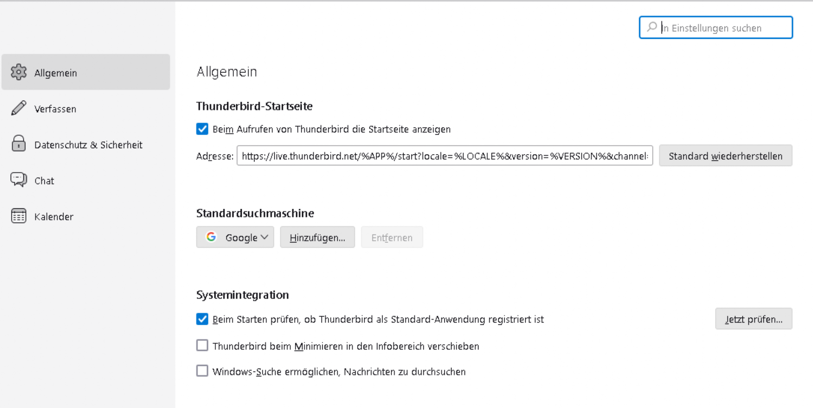The image size is (813, 408).
Task: Expand the Standardsuchmaschine dropdown arrow
Action: [265, 237]
